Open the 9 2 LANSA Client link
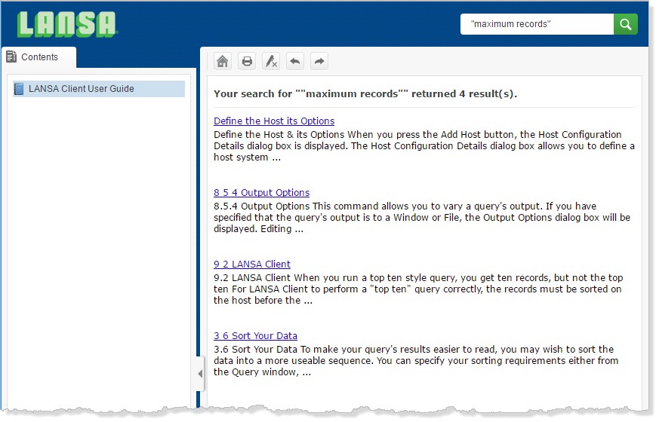Screen dimensions: 659x422 [251, 265]
